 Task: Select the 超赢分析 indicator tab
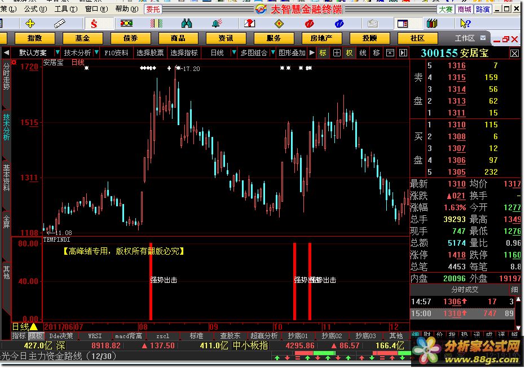click(x=264, y=335)
